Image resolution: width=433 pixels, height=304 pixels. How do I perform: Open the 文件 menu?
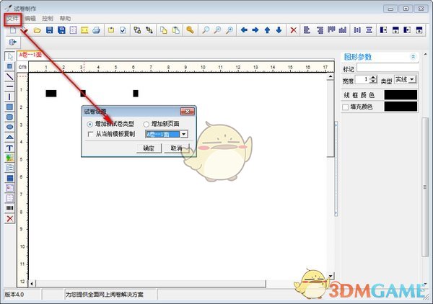coord(12,19)
